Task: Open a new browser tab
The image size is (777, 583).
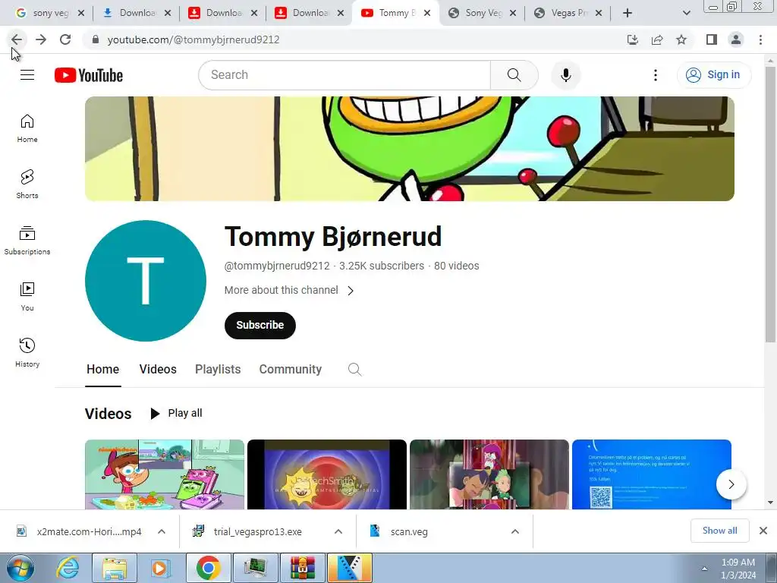Action: 628,13
